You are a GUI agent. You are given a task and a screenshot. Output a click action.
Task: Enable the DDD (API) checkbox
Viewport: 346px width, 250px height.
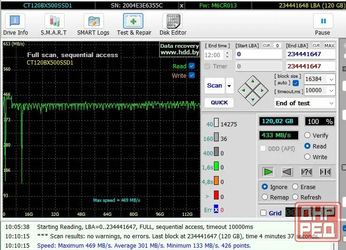point(263,148)
